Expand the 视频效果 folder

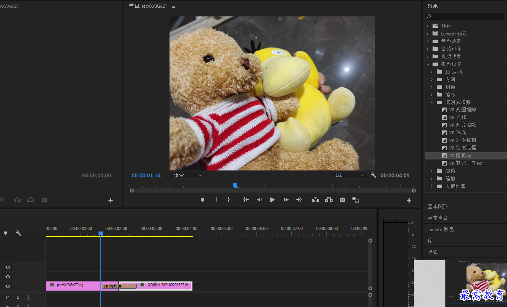click(428, 56)
